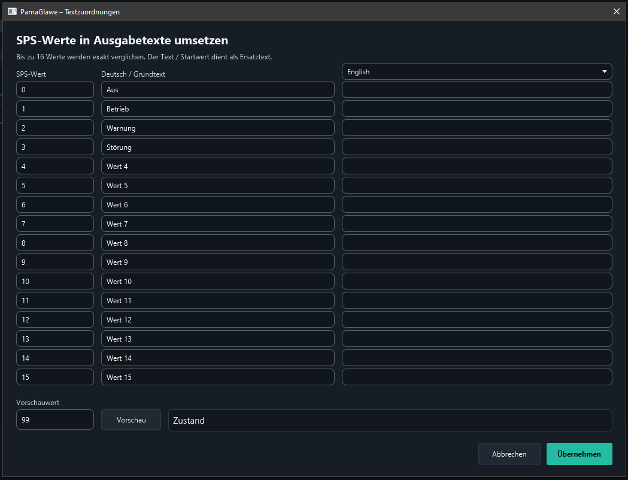Click the 'Wert 4' text field
This screenshot has height=480, width=628.
pos(217,166)
